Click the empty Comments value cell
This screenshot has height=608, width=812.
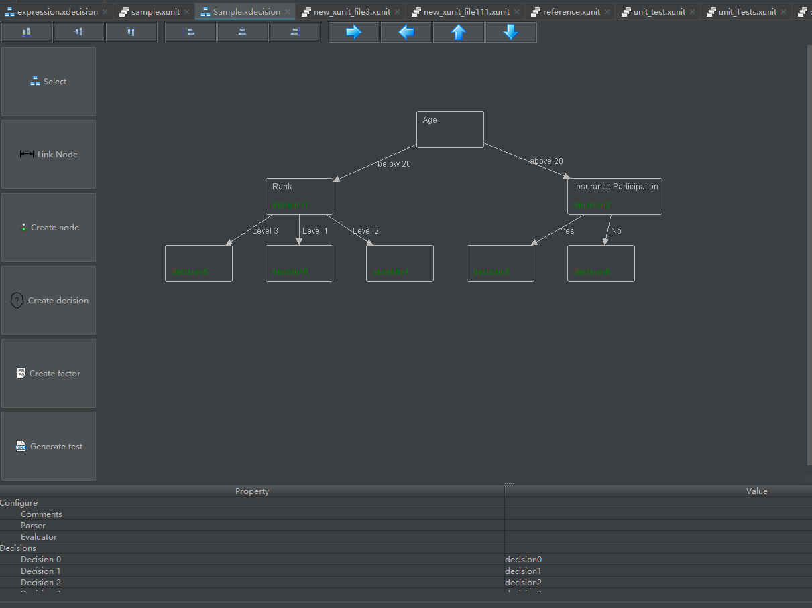(x=658, y=514)
